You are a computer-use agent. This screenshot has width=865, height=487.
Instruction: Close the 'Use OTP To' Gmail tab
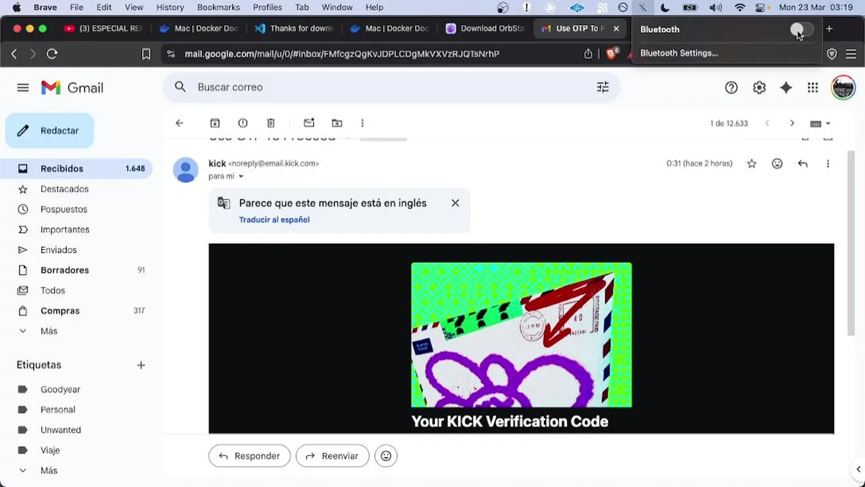click(616, 28)
